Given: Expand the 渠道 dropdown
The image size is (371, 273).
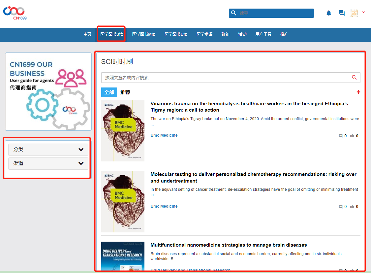Looking at the screenshot, I should pos(48,163).
